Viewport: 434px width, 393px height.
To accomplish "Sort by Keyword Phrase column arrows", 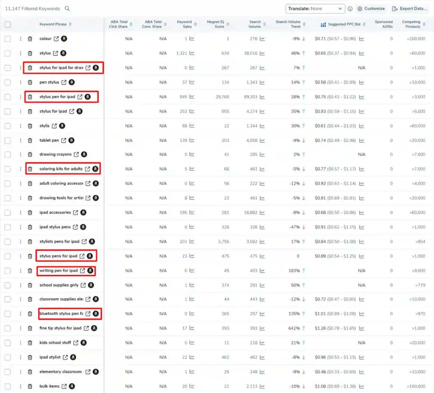I will [x=70, y=24].
